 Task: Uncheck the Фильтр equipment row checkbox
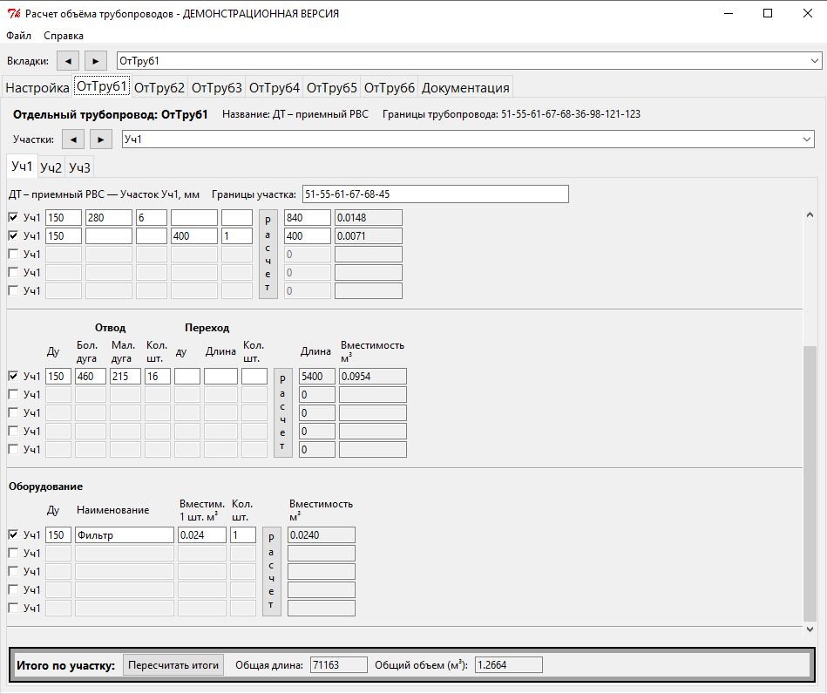coord(13,535)
